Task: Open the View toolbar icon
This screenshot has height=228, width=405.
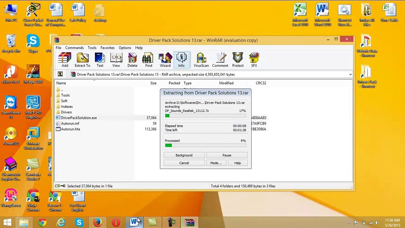Action: [116, 60]
